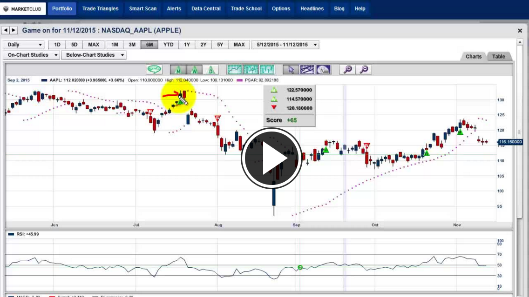Open the 5/12/2015 - 11/12/2015 date range dropdown
529x297 pixels.
click(285, 45)
